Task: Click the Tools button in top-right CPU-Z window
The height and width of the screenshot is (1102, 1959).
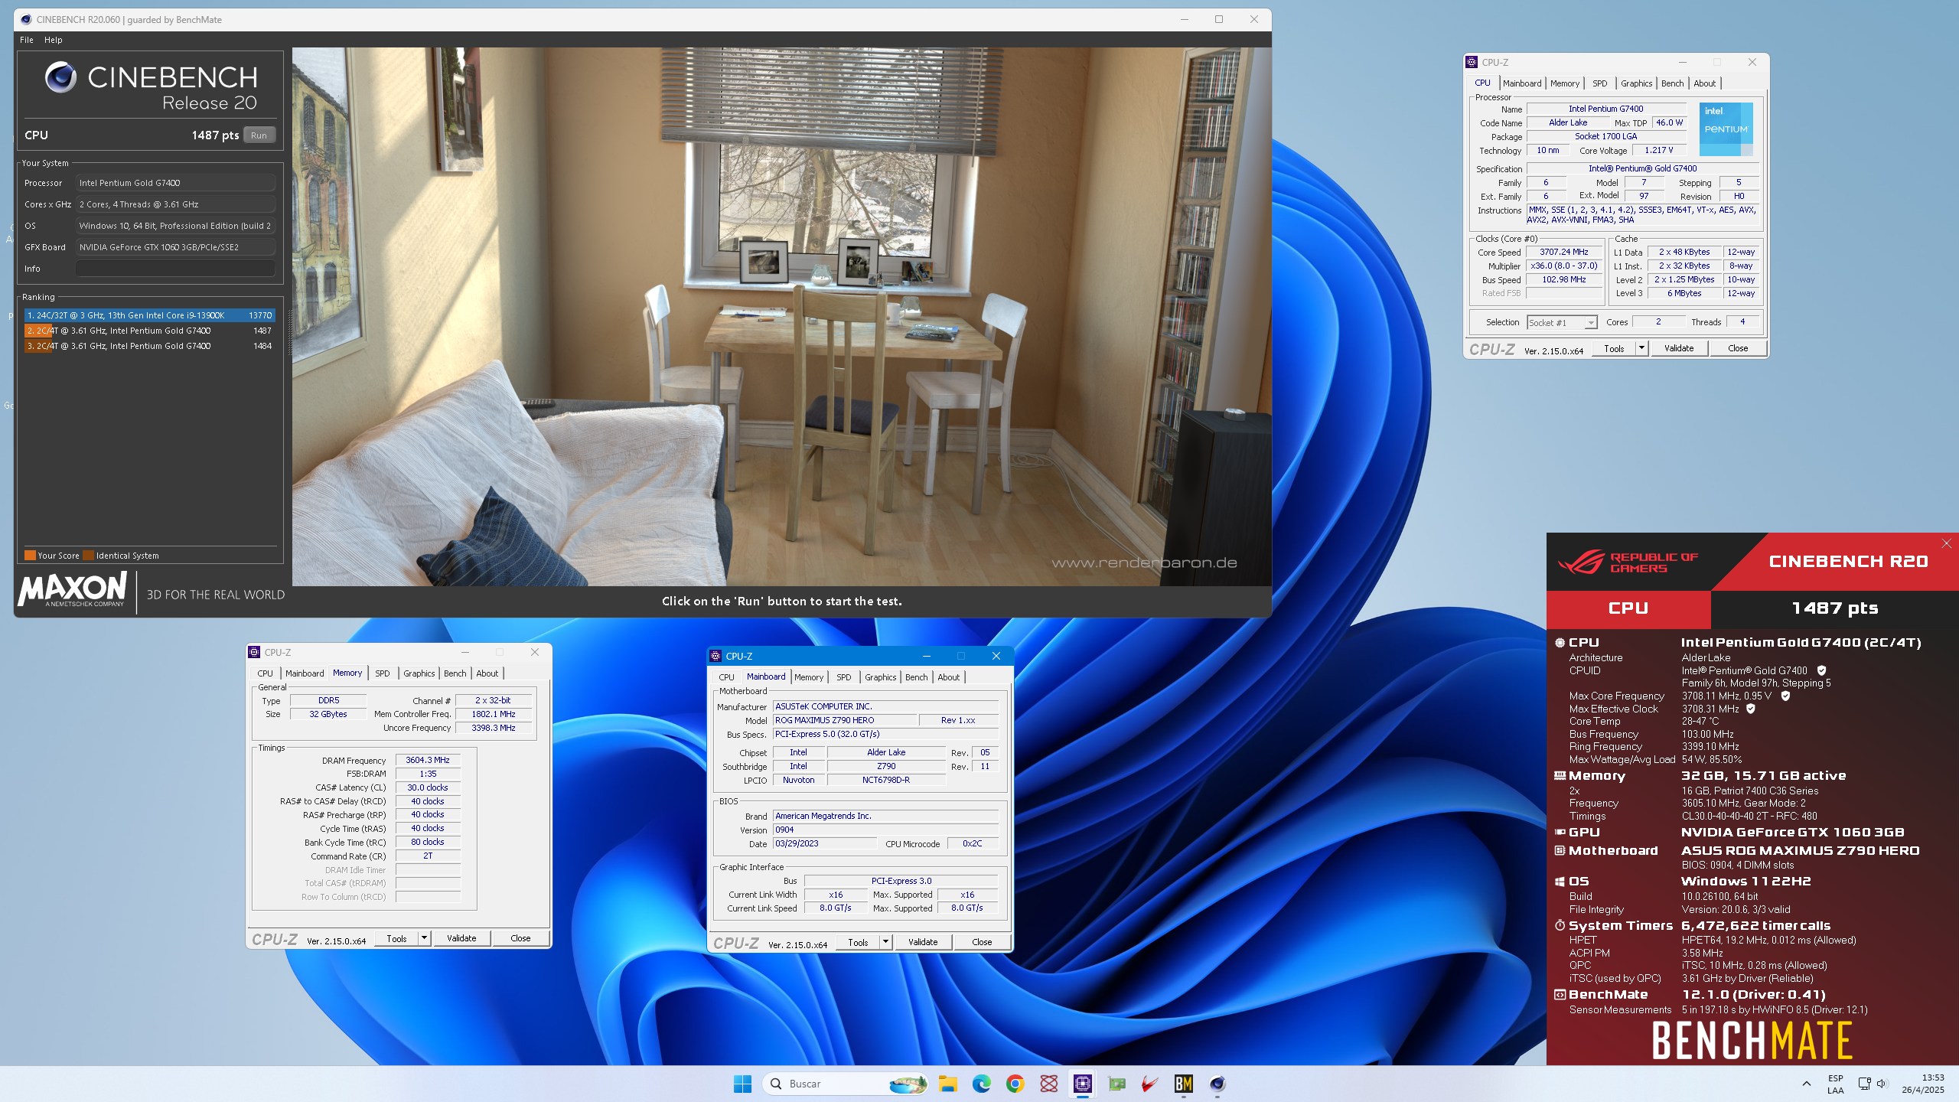Action: pos(1614,348)
